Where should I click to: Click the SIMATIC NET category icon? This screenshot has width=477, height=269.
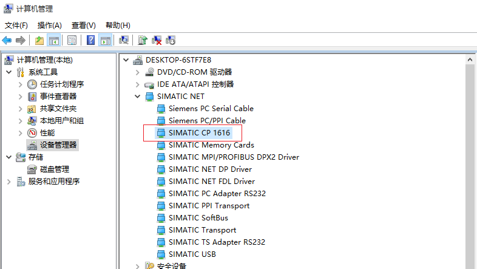click(x=149, y=97)
